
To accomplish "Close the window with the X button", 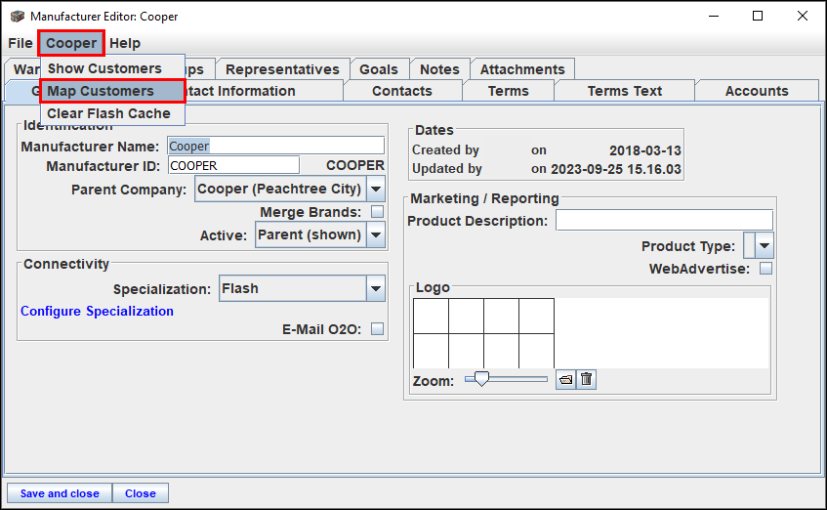I will pyautogui.click(x=803, y=17).
